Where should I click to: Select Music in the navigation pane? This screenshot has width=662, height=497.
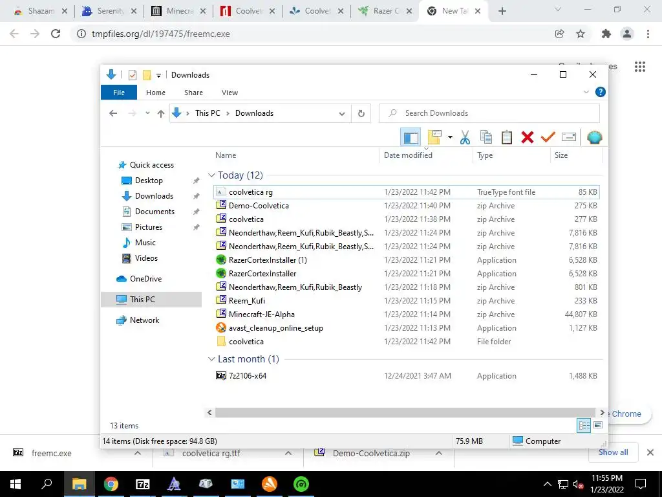tap(140, 243)
